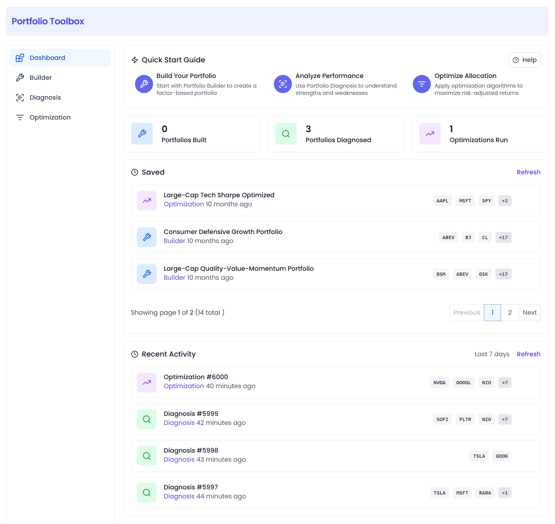Click the clock icon beside Recent Activity

click(x=135, y=354)
